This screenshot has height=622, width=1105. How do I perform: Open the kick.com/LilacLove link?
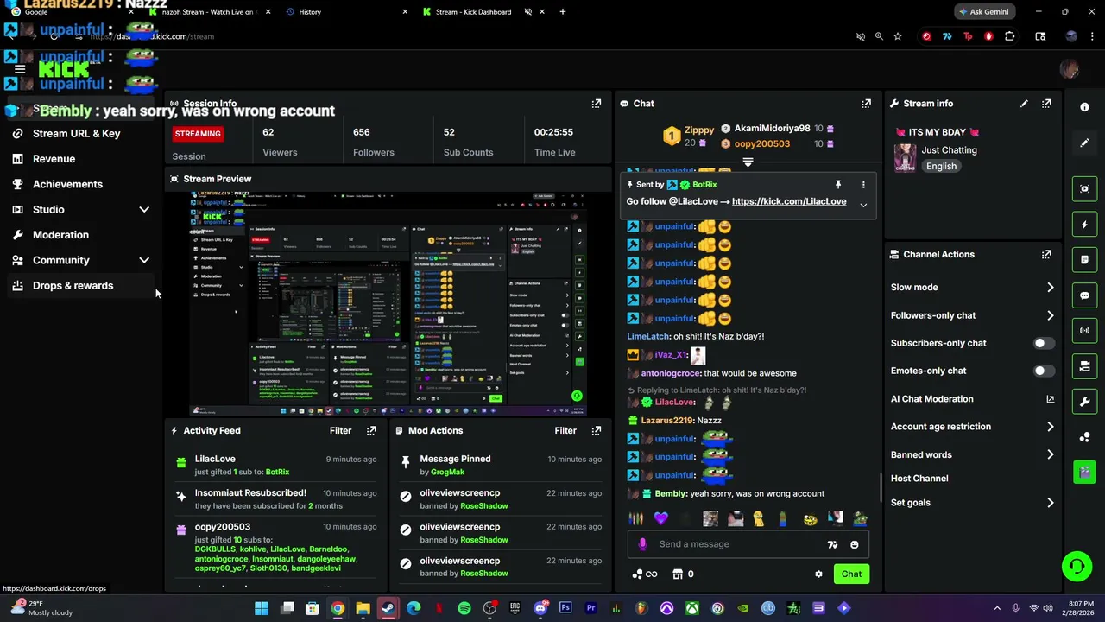click(789, 201)
